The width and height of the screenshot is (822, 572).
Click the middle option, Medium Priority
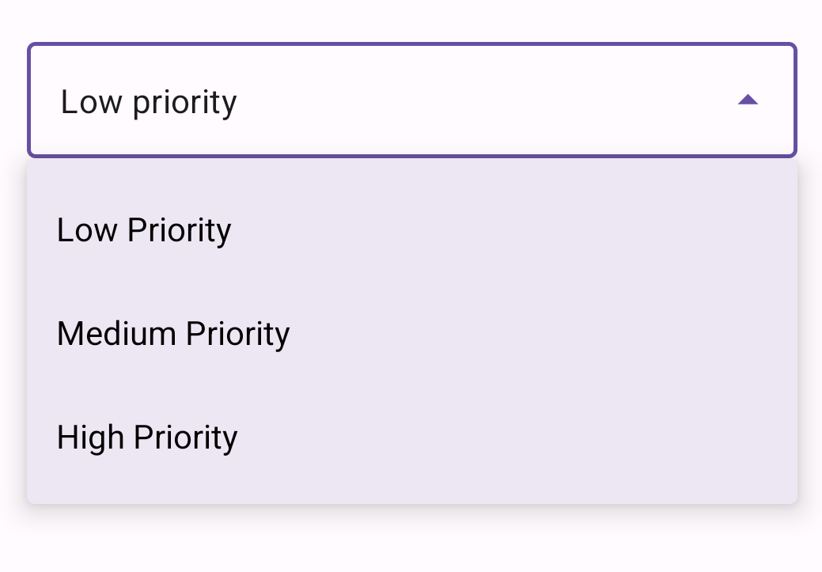click(412, 333)
